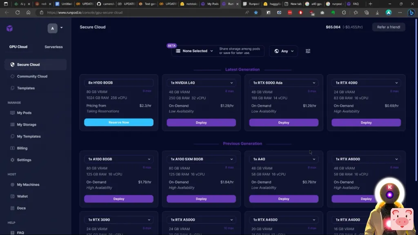Open a new browser tab with plus

[370, 4]
